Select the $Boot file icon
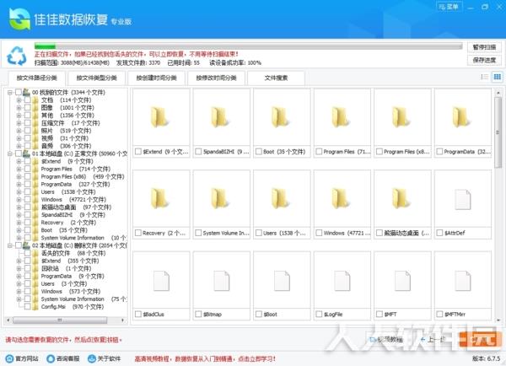Screen dimensions: 506x366 282,281
